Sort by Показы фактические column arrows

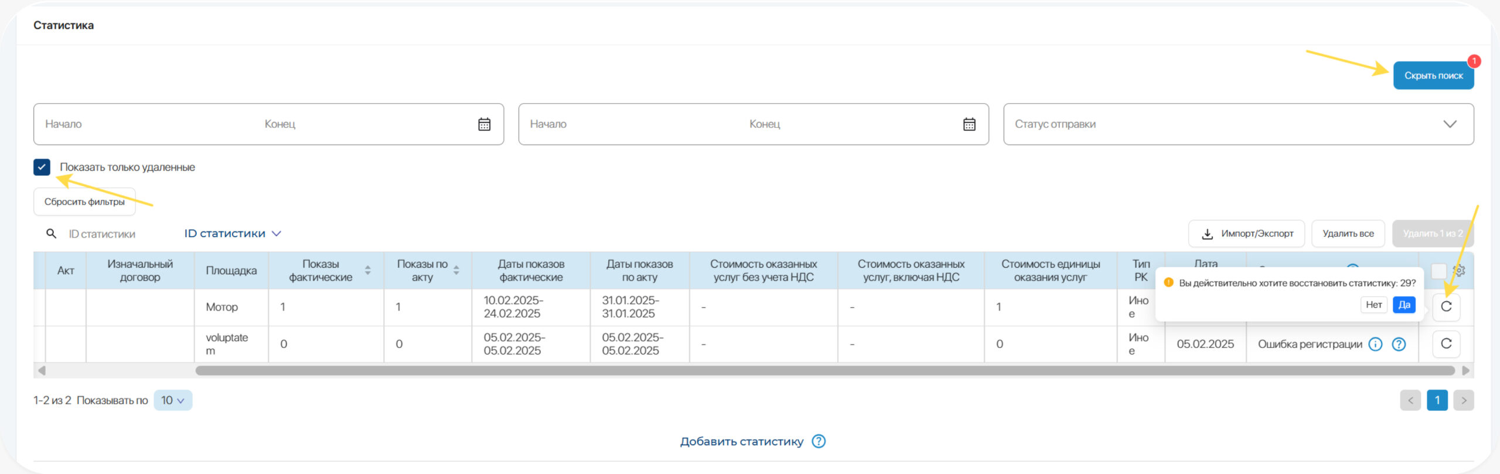tap(367, 270)
